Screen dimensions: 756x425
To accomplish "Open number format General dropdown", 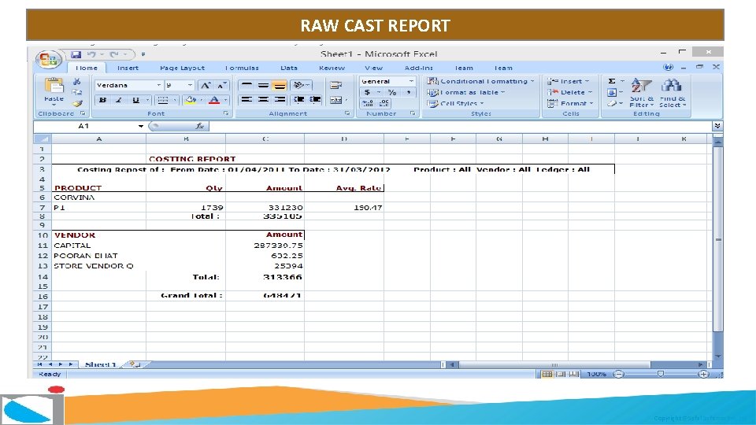I will 411,81.
